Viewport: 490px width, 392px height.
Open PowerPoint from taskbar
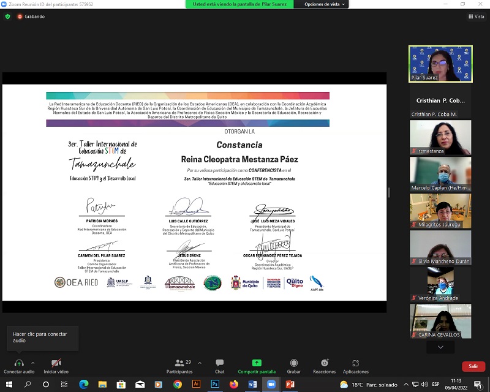click(x=290, y=384)
